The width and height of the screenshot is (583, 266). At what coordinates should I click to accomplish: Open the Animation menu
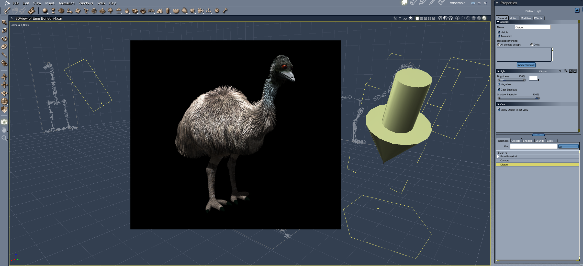(66, 3)
